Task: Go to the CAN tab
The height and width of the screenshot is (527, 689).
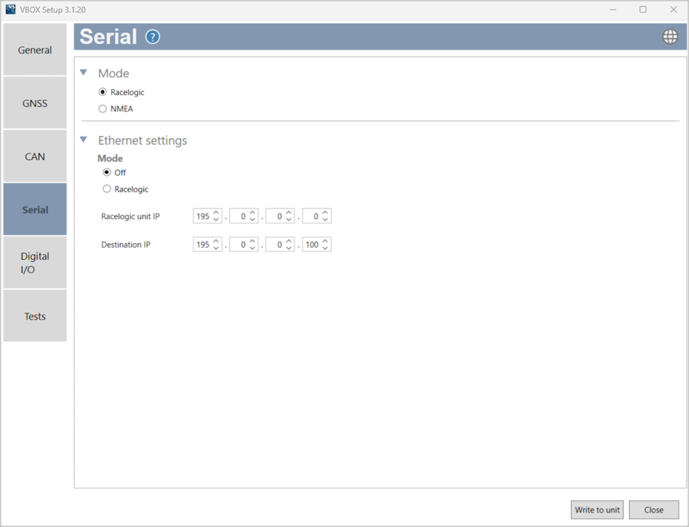Action: coord(35,156)
